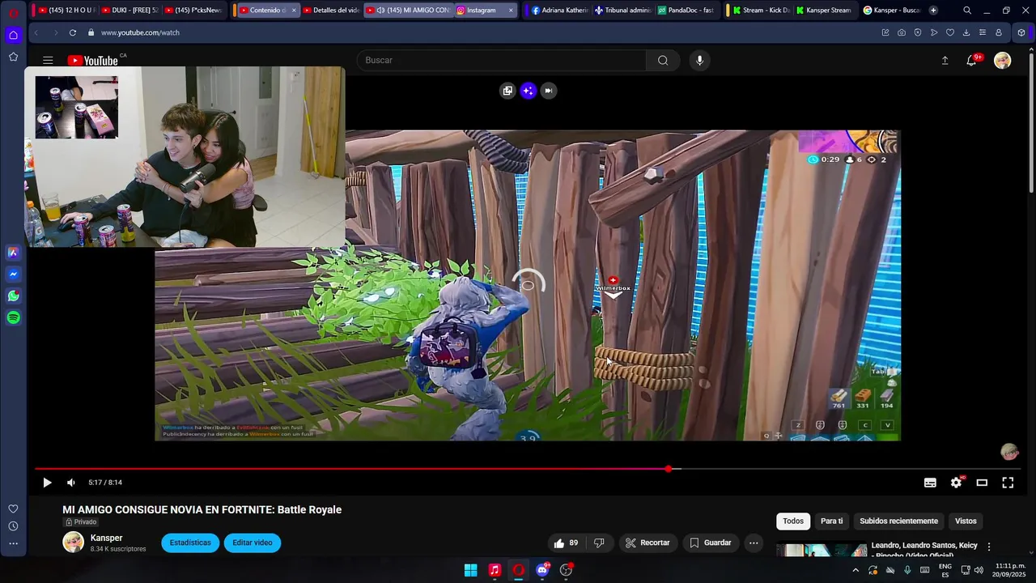Open Opera sidebar history clock icon

click(x=13, y=526)
